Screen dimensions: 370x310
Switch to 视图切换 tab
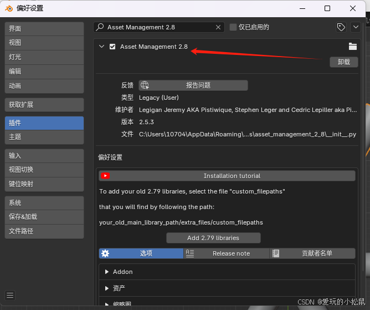(x=44, y=170)
